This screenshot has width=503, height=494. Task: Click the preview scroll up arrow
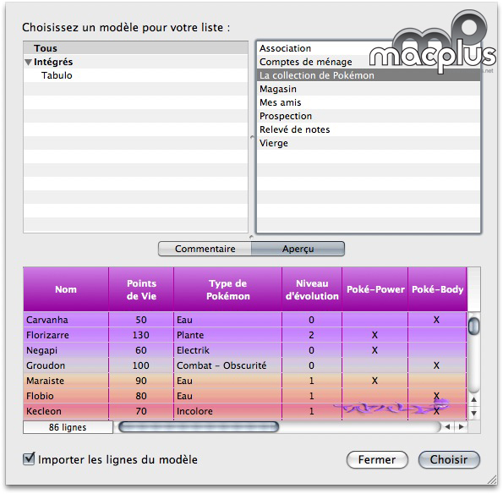[x=473, y=400]
